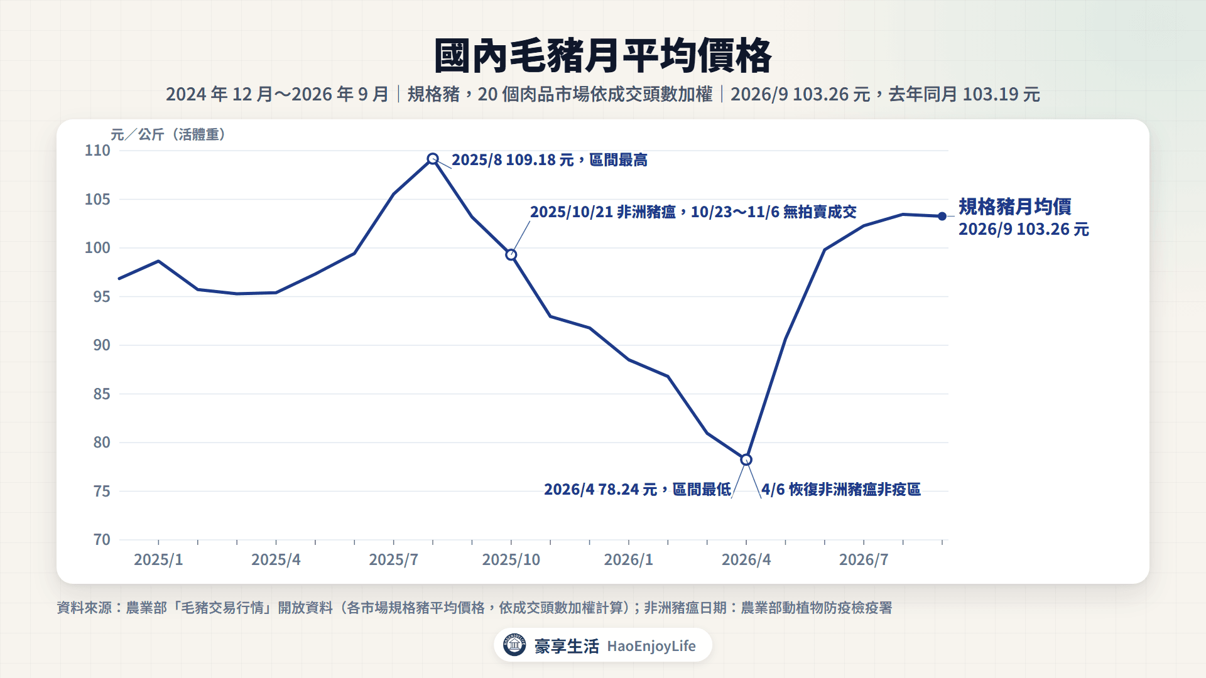Click the label '4/6 恢復非洲豬瘟非疫區'
The image size is (1206, 678).
pyautogui.click(x=841, y=490)
